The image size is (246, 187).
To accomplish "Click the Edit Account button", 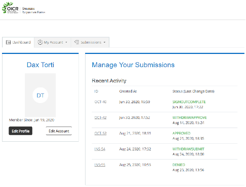I will [59, 131].
